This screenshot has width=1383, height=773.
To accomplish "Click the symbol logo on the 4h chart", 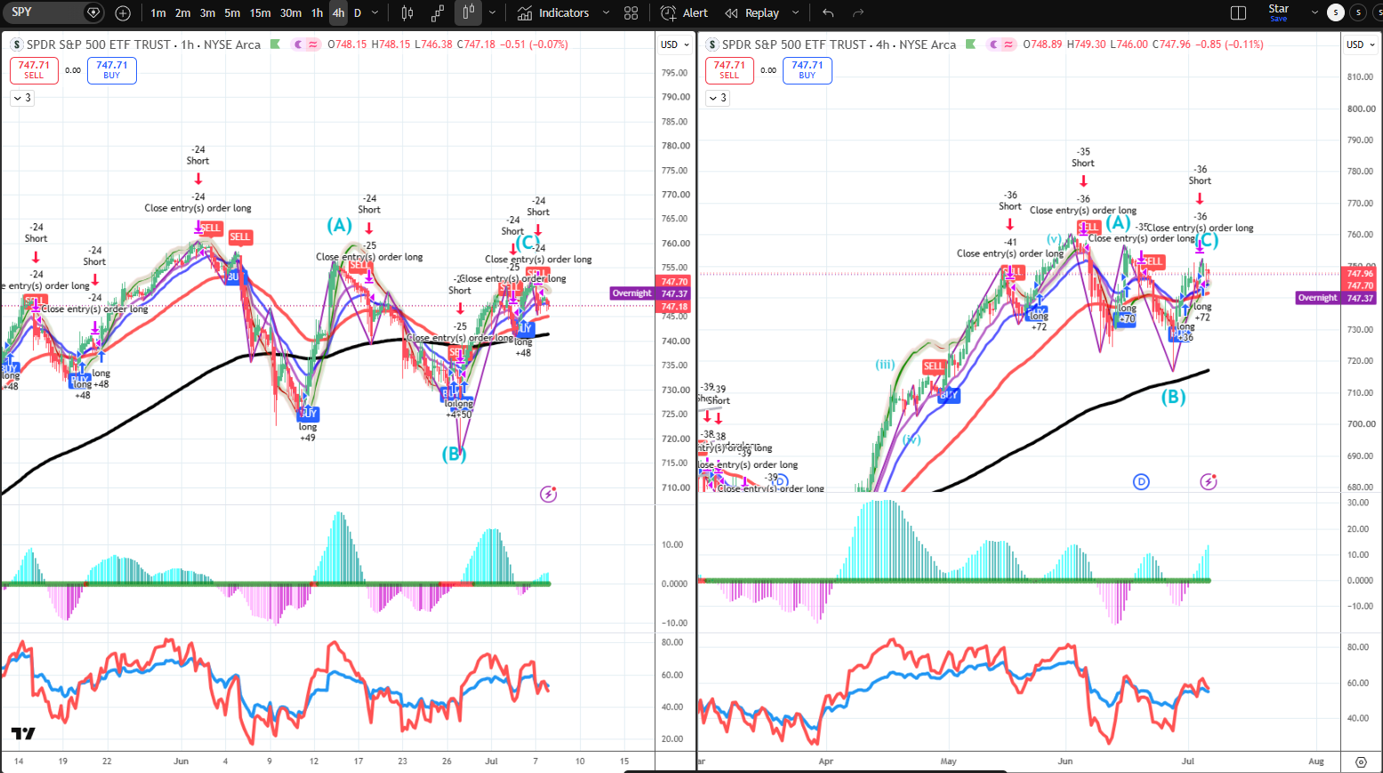I will pos(712,44).
